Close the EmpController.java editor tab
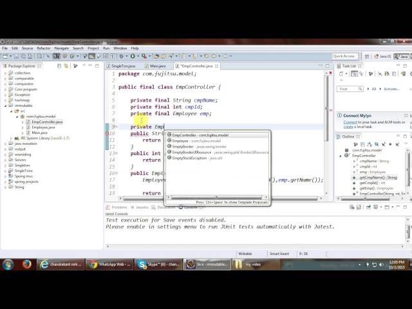Viewport: 412px width, 309px height. pyautogui.click(x=216, y=66)
